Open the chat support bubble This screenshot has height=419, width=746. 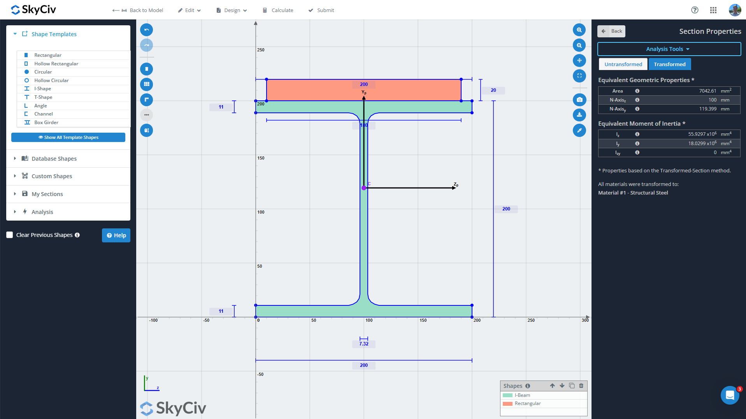coord(730,395)
